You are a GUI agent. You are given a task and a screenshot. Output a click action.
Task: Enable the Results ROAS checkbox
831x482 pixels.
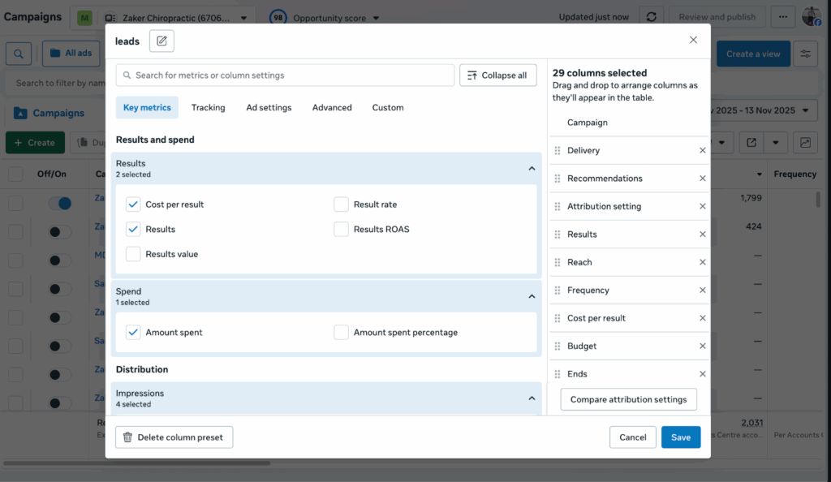(341, 230)
